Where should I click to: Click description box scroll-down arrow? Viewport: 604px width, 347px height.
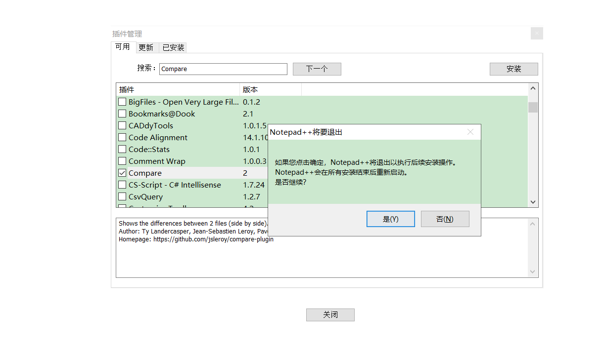[533, 272]
